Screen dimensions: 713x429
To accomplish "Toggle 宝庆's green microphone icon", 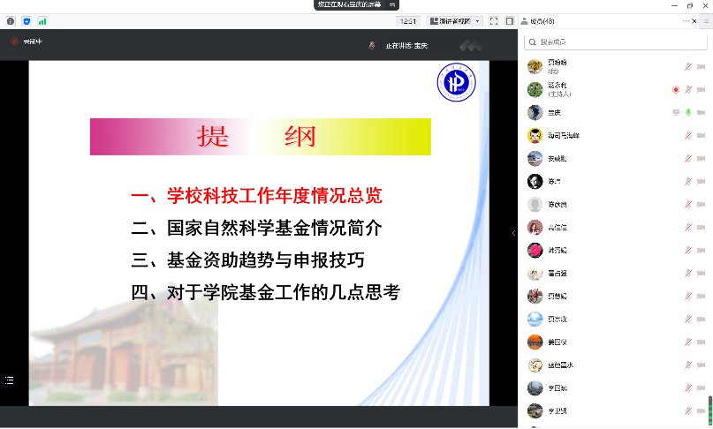I will point(688,113).
